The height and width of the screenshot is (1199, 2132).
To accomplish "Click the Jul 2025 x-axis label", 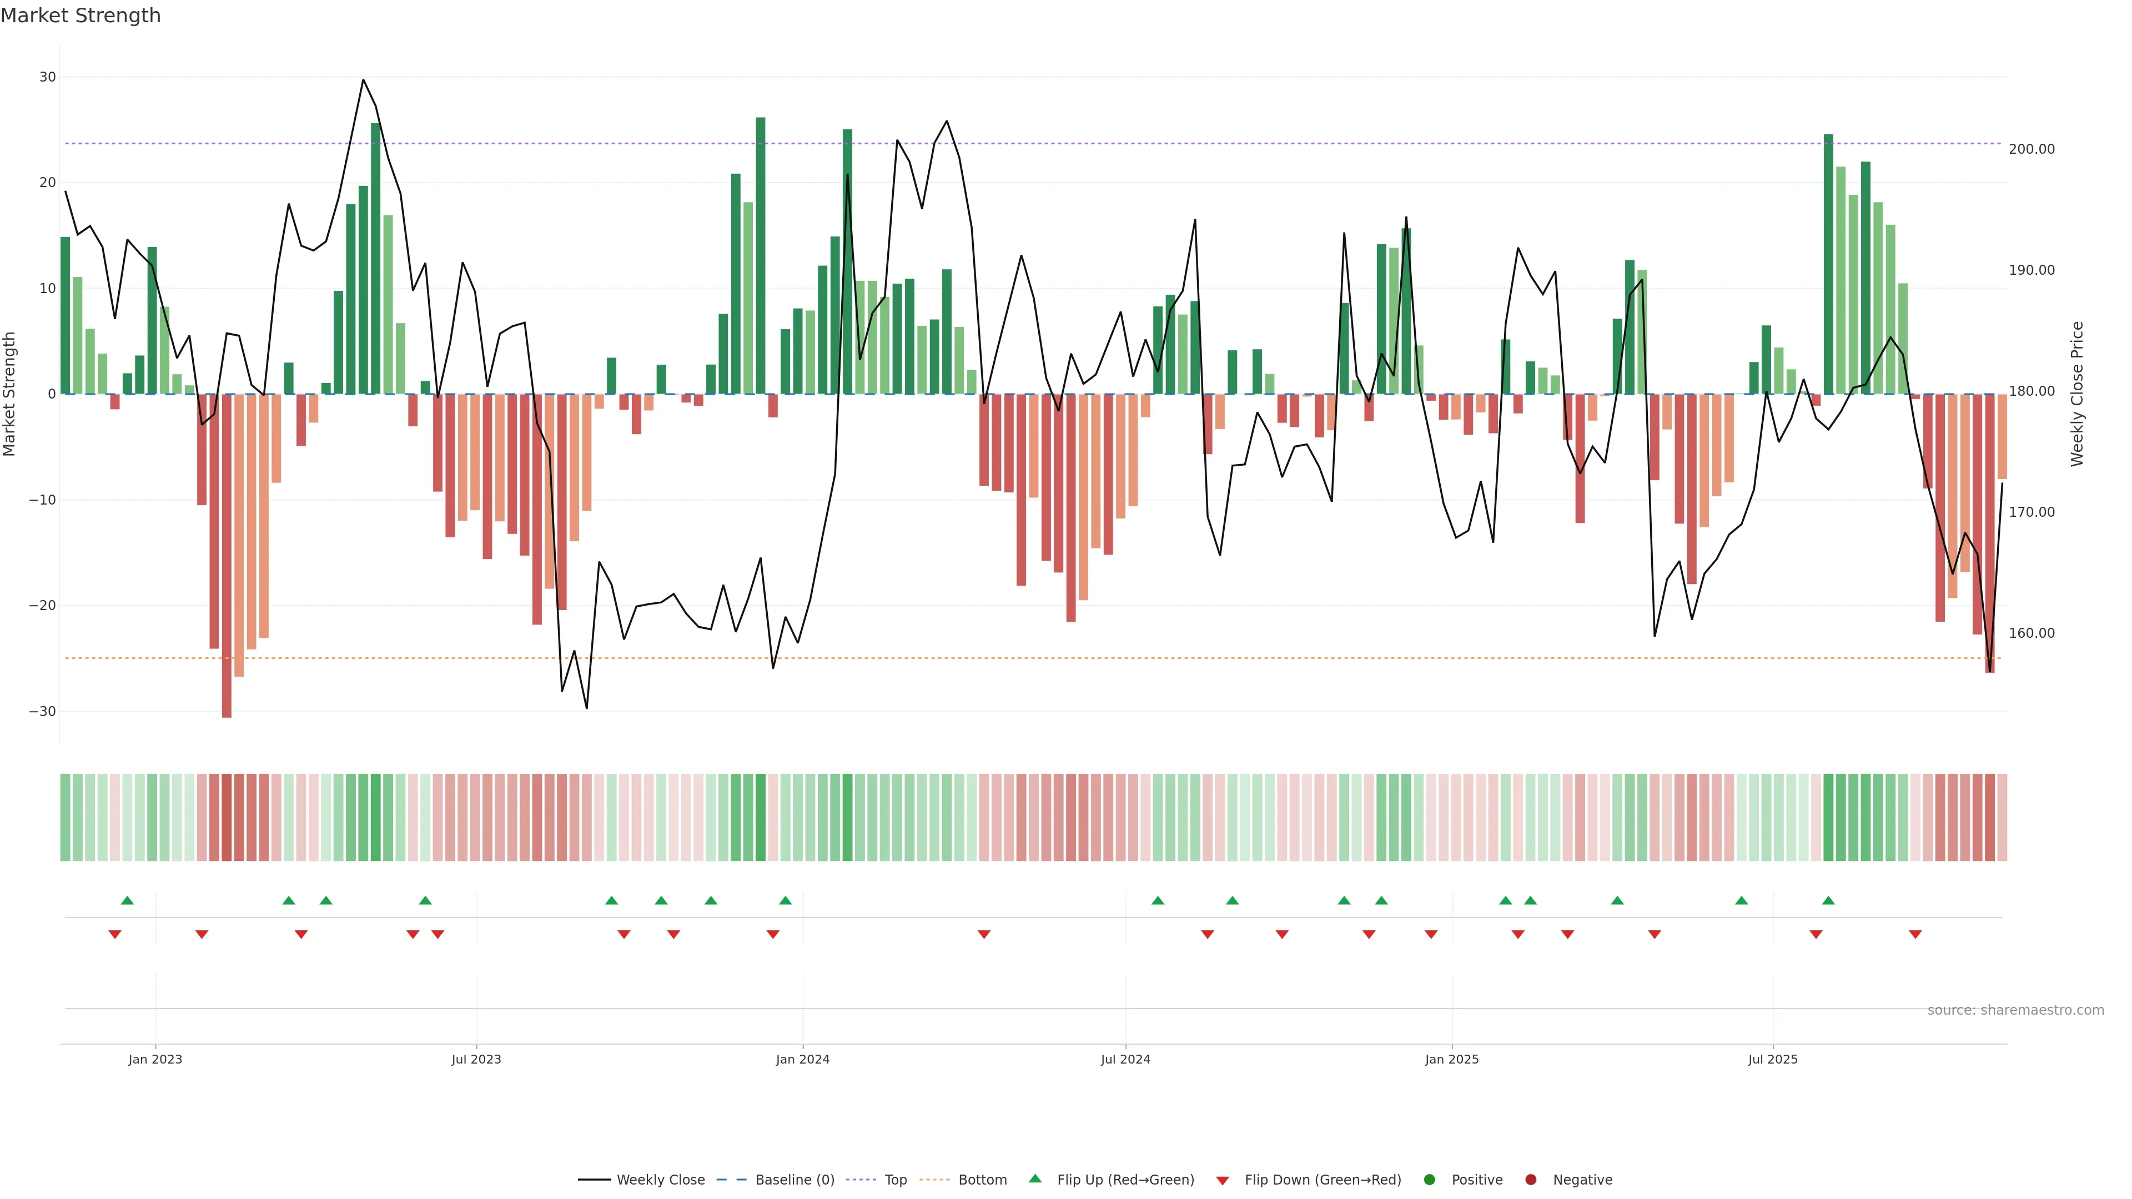I will [x=1773, y=1059].
